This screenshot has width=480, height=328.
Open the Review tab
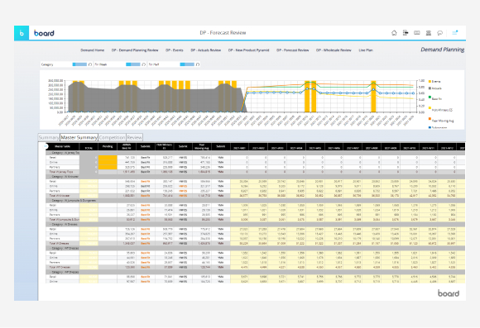(134, 137)
